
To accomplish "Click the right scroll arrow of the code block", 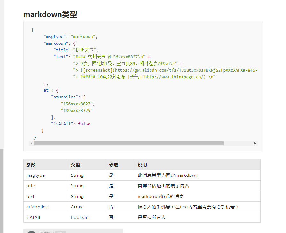I will [x=255, y=143].
